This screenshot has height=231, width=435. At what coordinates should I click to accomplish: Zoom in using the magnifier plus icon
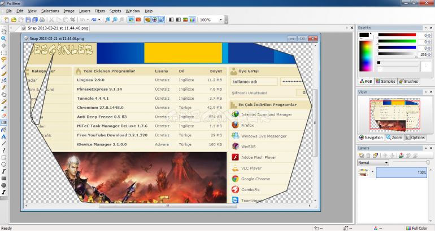[x=108, y=20]
